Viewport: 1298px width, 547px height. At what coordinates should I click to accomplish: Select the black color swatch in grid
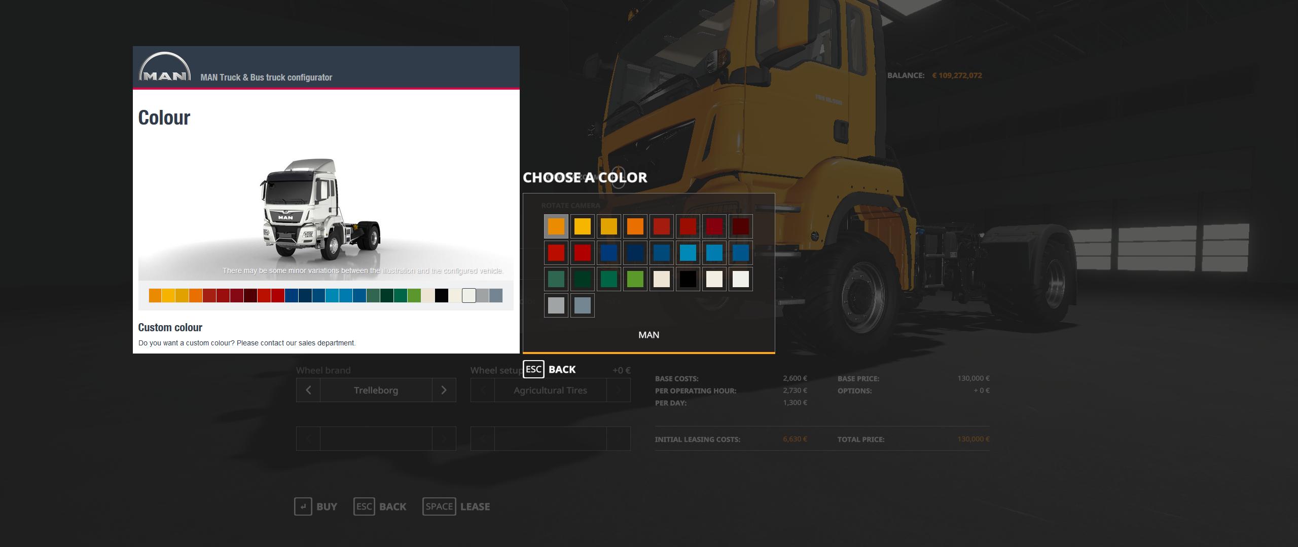tap(688, 279)
